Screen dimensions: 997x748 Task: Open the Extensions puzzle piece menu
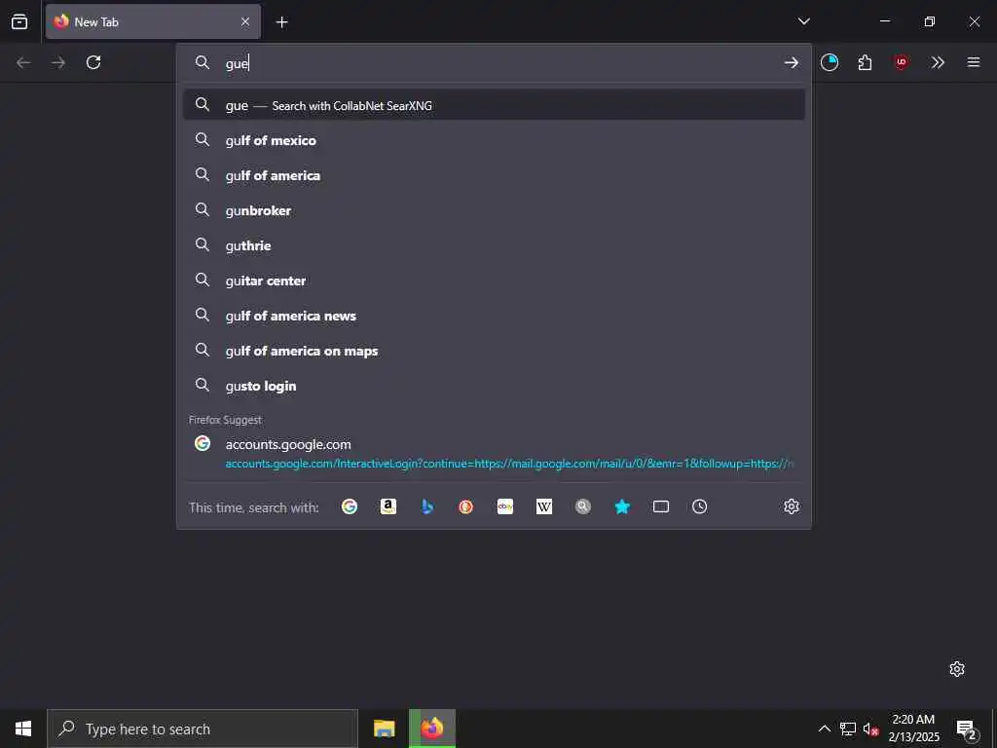click(x=865, y=62)
